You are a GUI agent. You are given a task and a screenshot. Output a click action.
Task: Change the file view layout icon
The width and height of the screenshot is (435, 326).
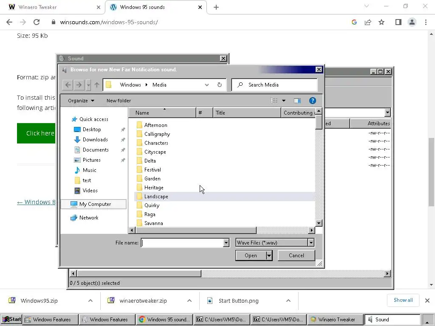pyautogui.click(x=274, y=101)
